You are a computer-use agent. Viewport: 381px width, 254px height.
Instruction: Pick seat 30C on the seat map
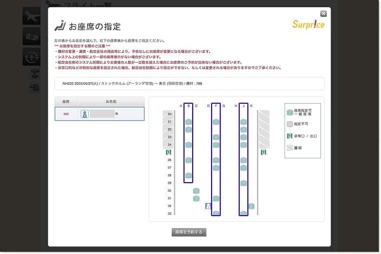tap(196, 191)
